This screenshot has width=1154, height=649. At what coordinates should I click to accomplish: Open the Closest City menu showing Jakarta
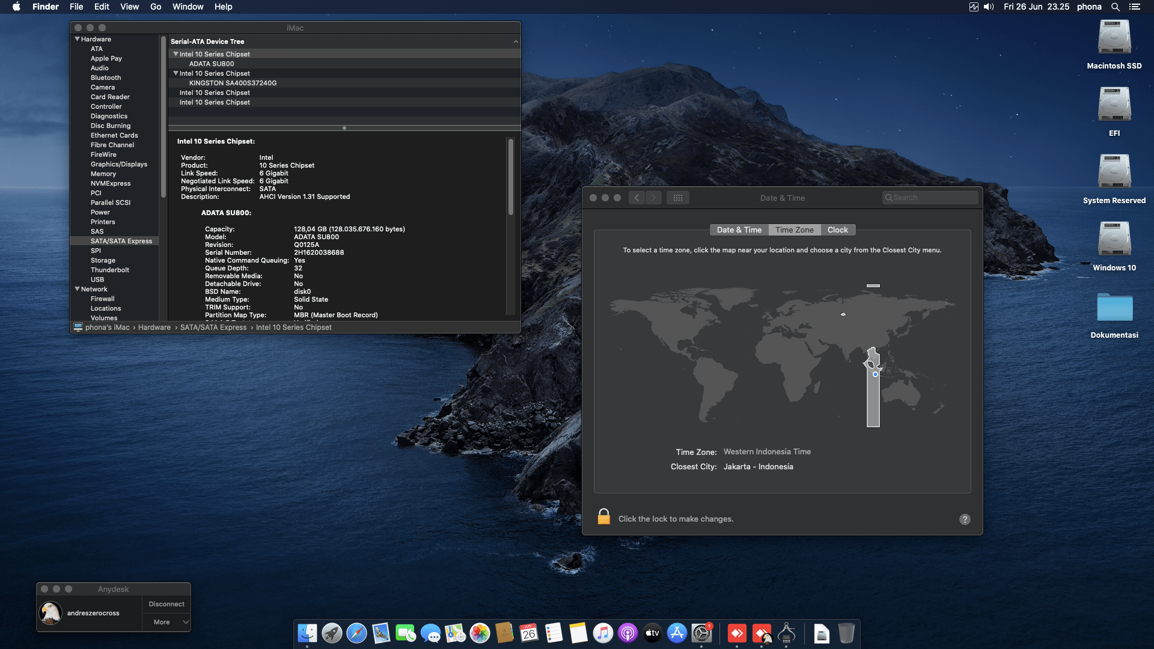point(758,467)
